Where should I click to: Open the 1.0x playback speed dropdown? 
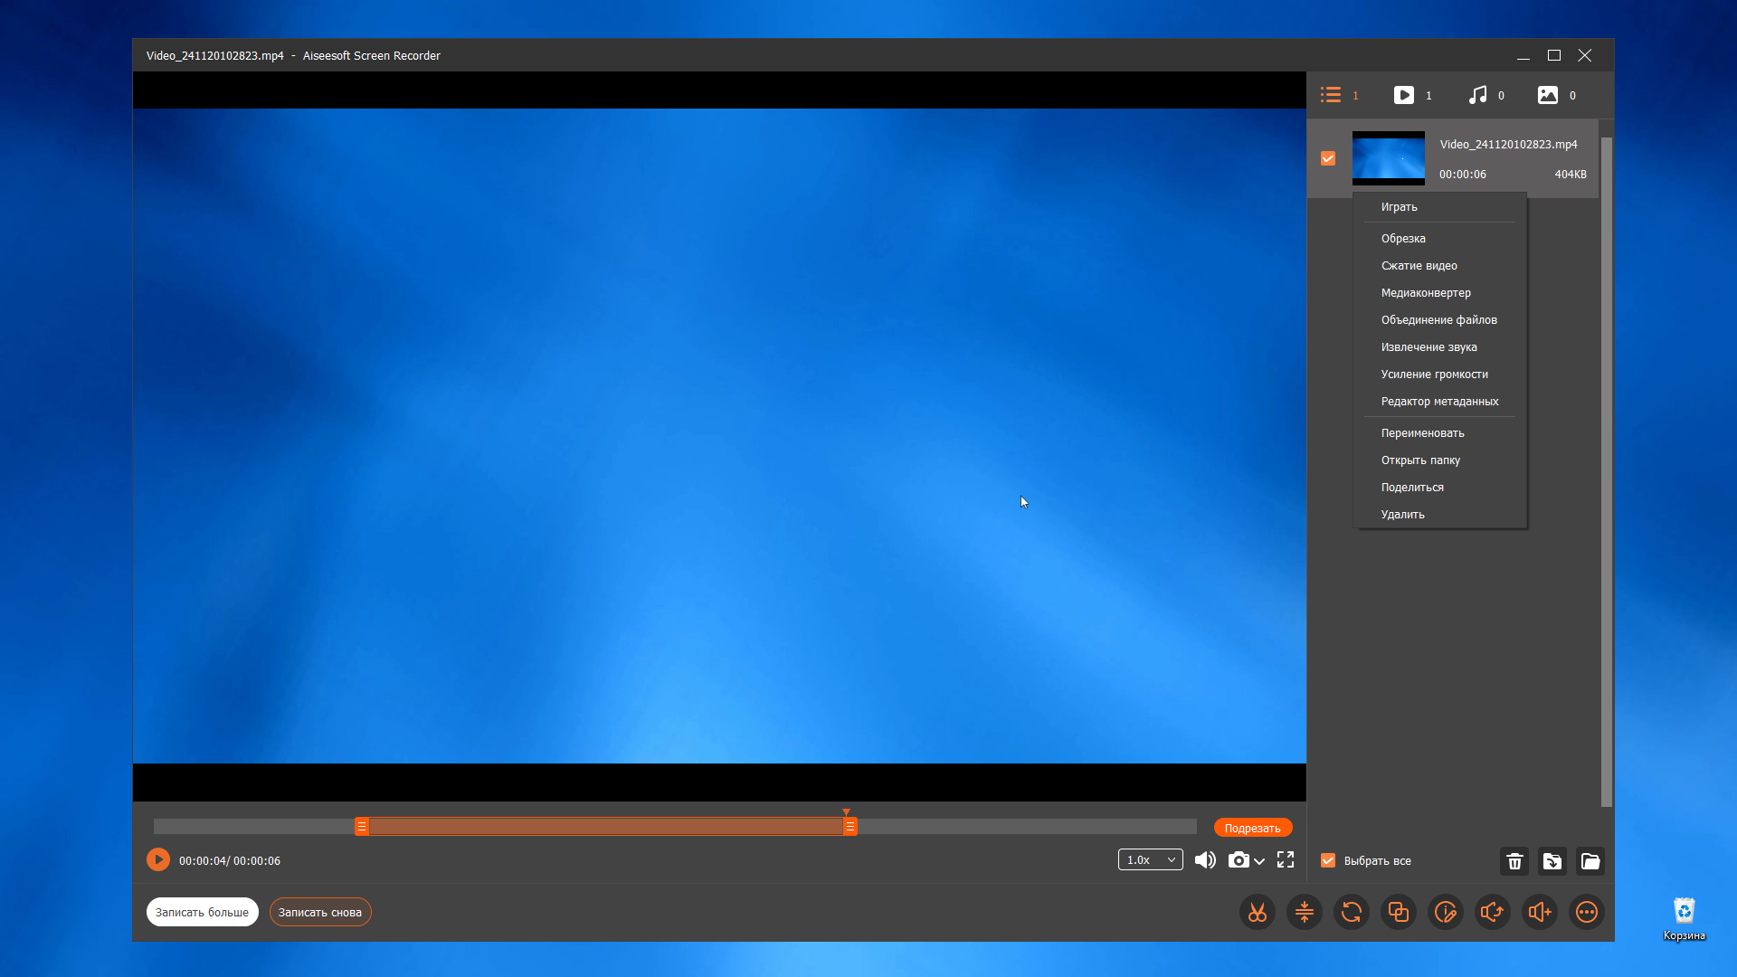point(1150,860)
